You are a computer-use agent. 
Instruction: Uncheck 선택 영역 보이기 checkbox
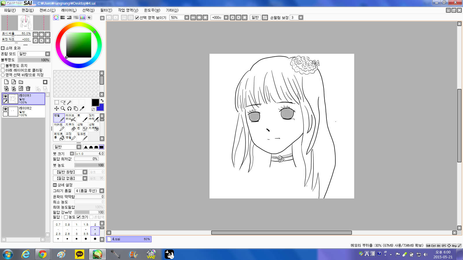(137, 18)
